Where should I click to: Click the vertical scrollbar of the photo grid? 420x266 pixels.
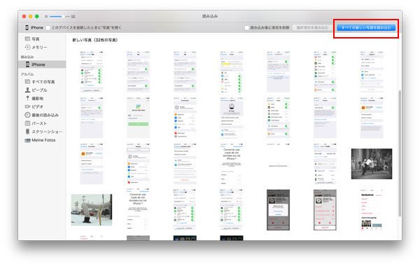(400, 153)
